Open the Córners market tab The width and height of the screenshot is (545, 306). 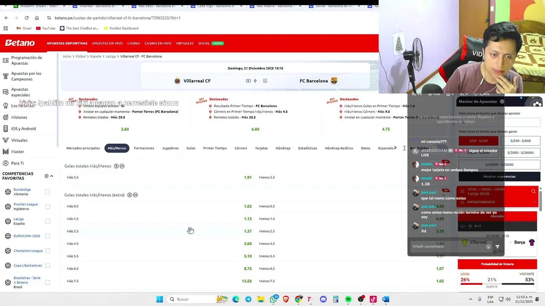241,148
